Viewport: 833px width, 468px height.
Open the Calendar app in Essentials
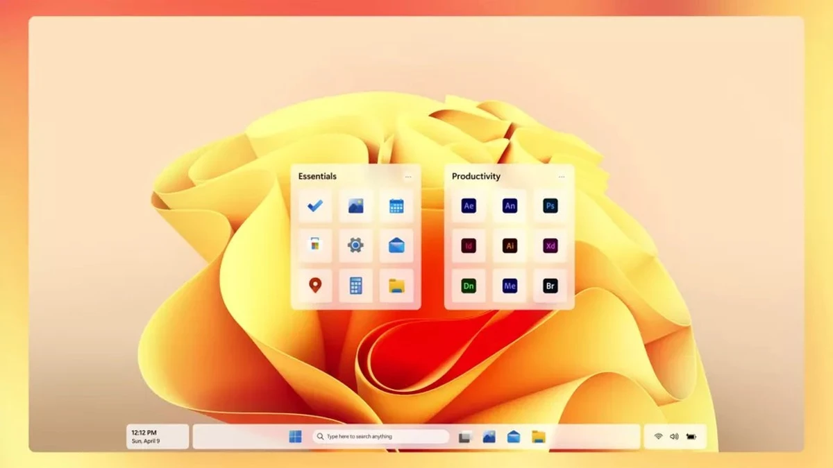[397, 206]
